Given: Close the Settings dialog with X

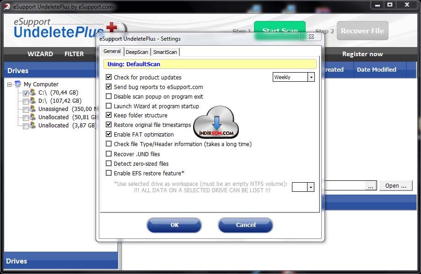Looking at the screenshot, I should coord(311,37).
